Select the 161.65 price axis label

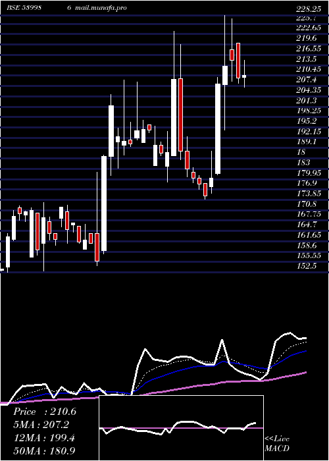pyautogui.click(x=309, y=235)
